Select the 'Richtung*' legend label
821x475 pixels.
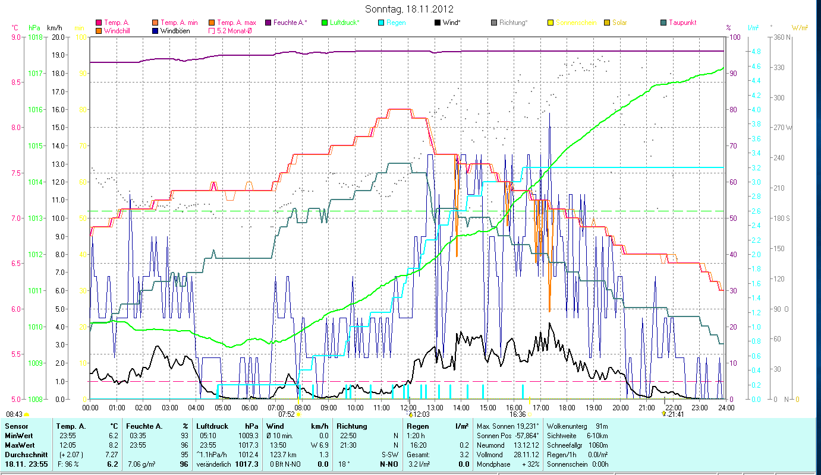pyautogui.click(x=513, y=23)
